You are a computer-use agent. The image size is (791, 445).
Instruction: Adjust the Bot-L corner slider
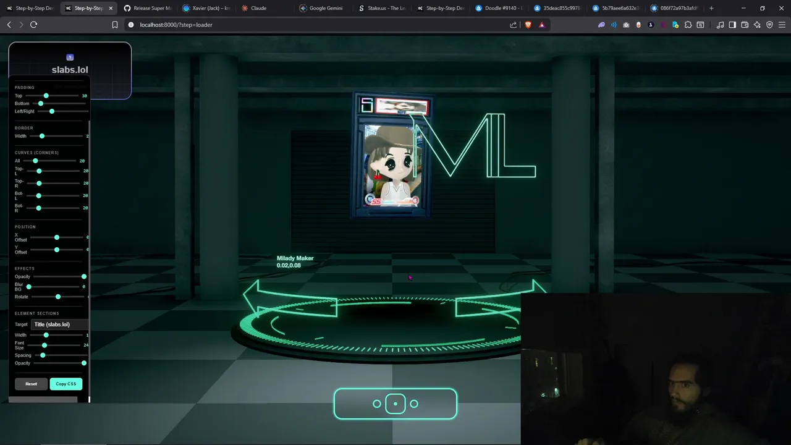[54, 195]
